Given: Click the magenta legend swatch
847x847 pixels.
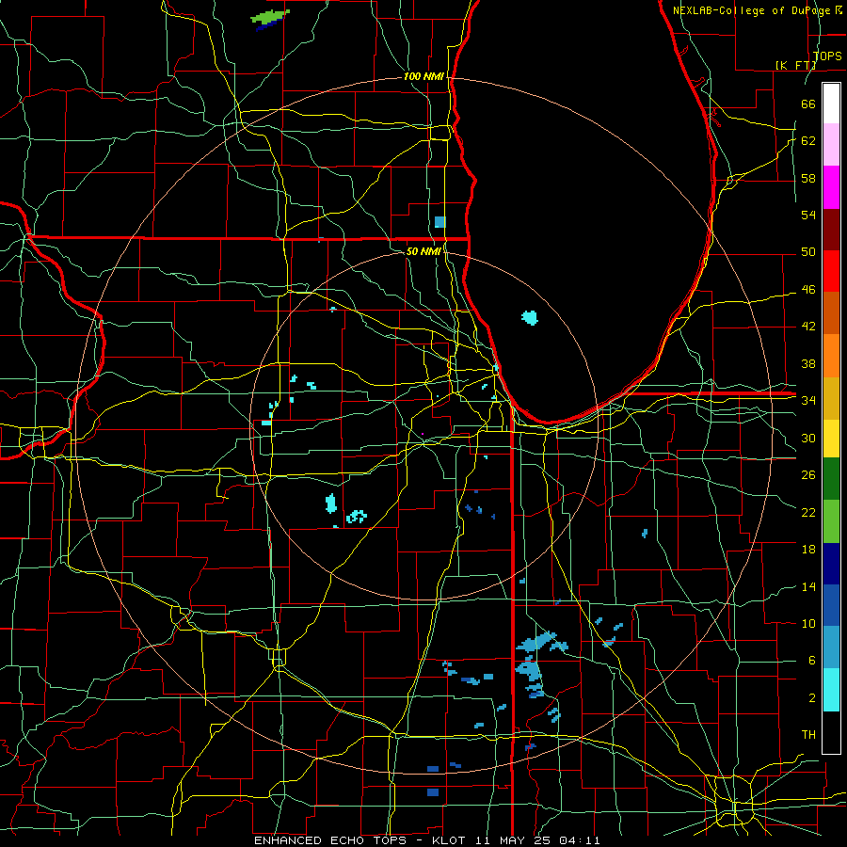Looking at the screenshot, I should [x=831, y=187].
